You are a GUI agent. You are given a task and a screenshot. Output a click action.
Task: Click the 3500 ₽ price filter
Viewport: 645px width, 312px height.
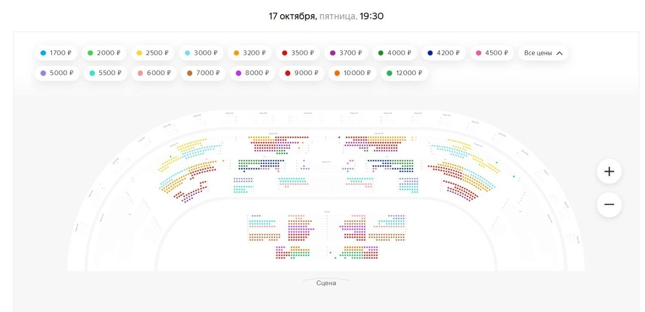pos(298,53)
